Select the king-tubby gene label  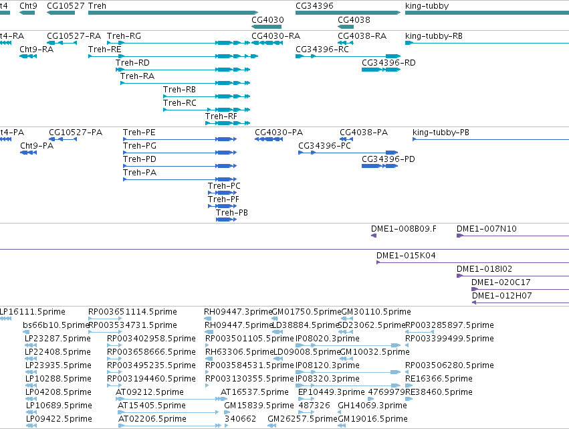click(427, 6)
